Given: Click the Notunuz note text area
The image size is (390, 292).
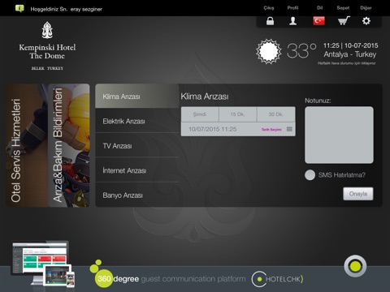Looking at the screenshot, I should 339,135.
